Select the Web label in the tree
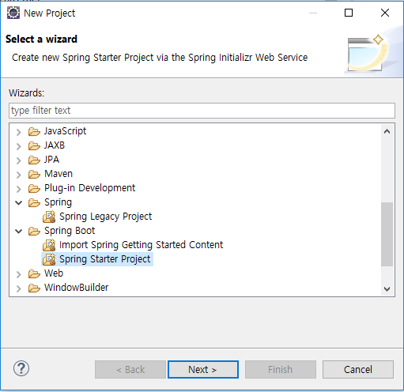404x392 pixels. (54, 273)
